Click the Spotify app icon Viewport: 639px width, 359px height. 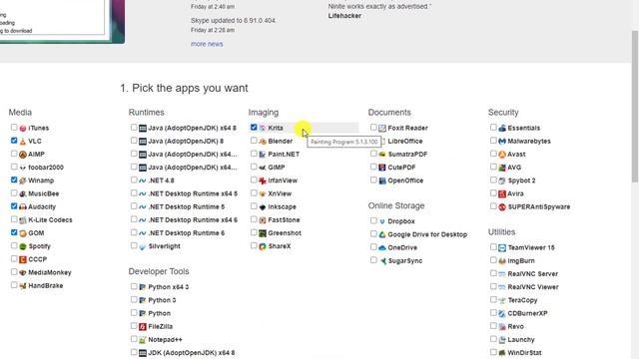(23, 246)
